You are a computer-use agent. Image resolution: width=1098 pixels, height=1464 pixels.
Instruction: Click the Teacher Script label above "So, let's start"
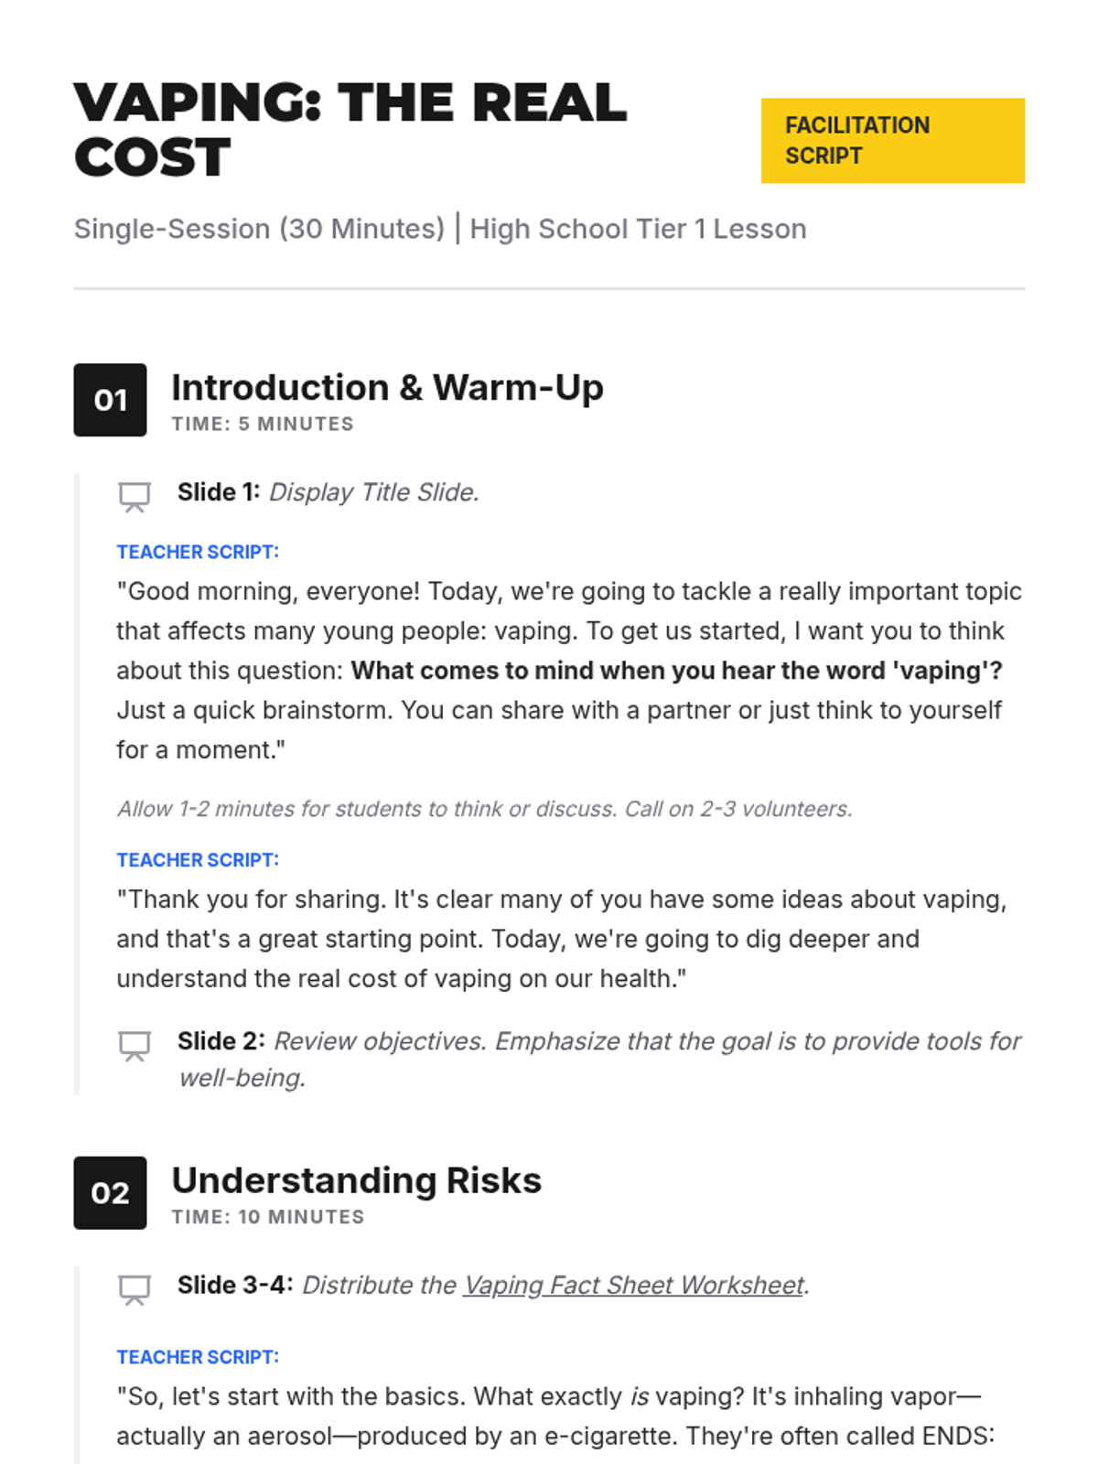tap(198, 1358)
